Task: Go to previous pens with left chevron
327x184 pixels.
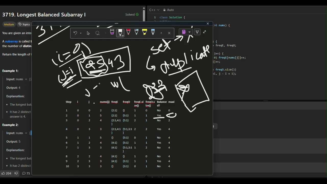Action: coord(105,33)
